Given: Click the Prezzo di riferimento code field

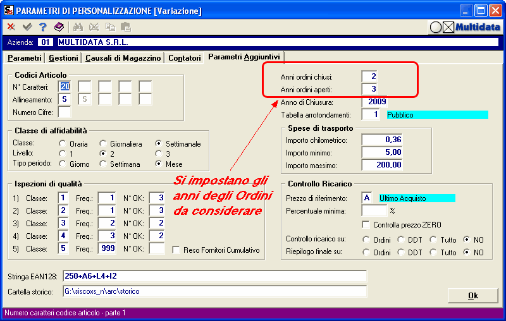Looking at the screenshot, I should pyautogui.click(x=367, y=198).
